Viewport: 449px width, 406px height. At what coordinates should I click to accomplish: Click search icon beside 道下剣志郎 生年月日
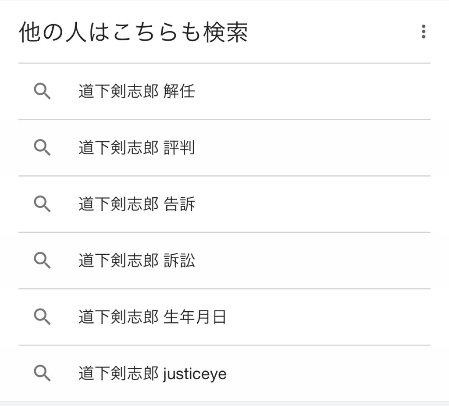(42, 317)
